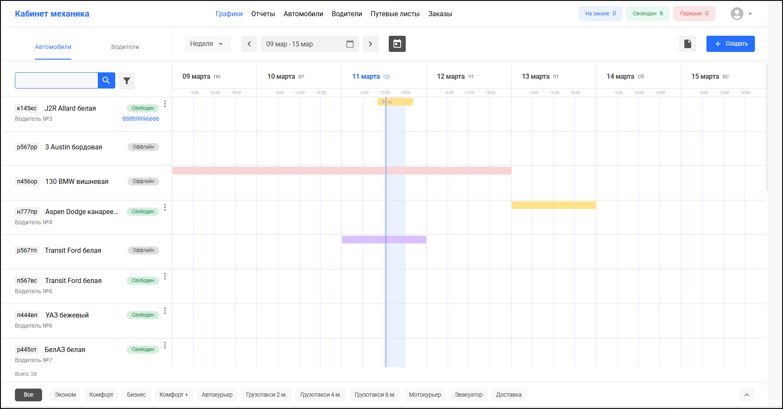Select the Эконом category filter

coord(65,395)
